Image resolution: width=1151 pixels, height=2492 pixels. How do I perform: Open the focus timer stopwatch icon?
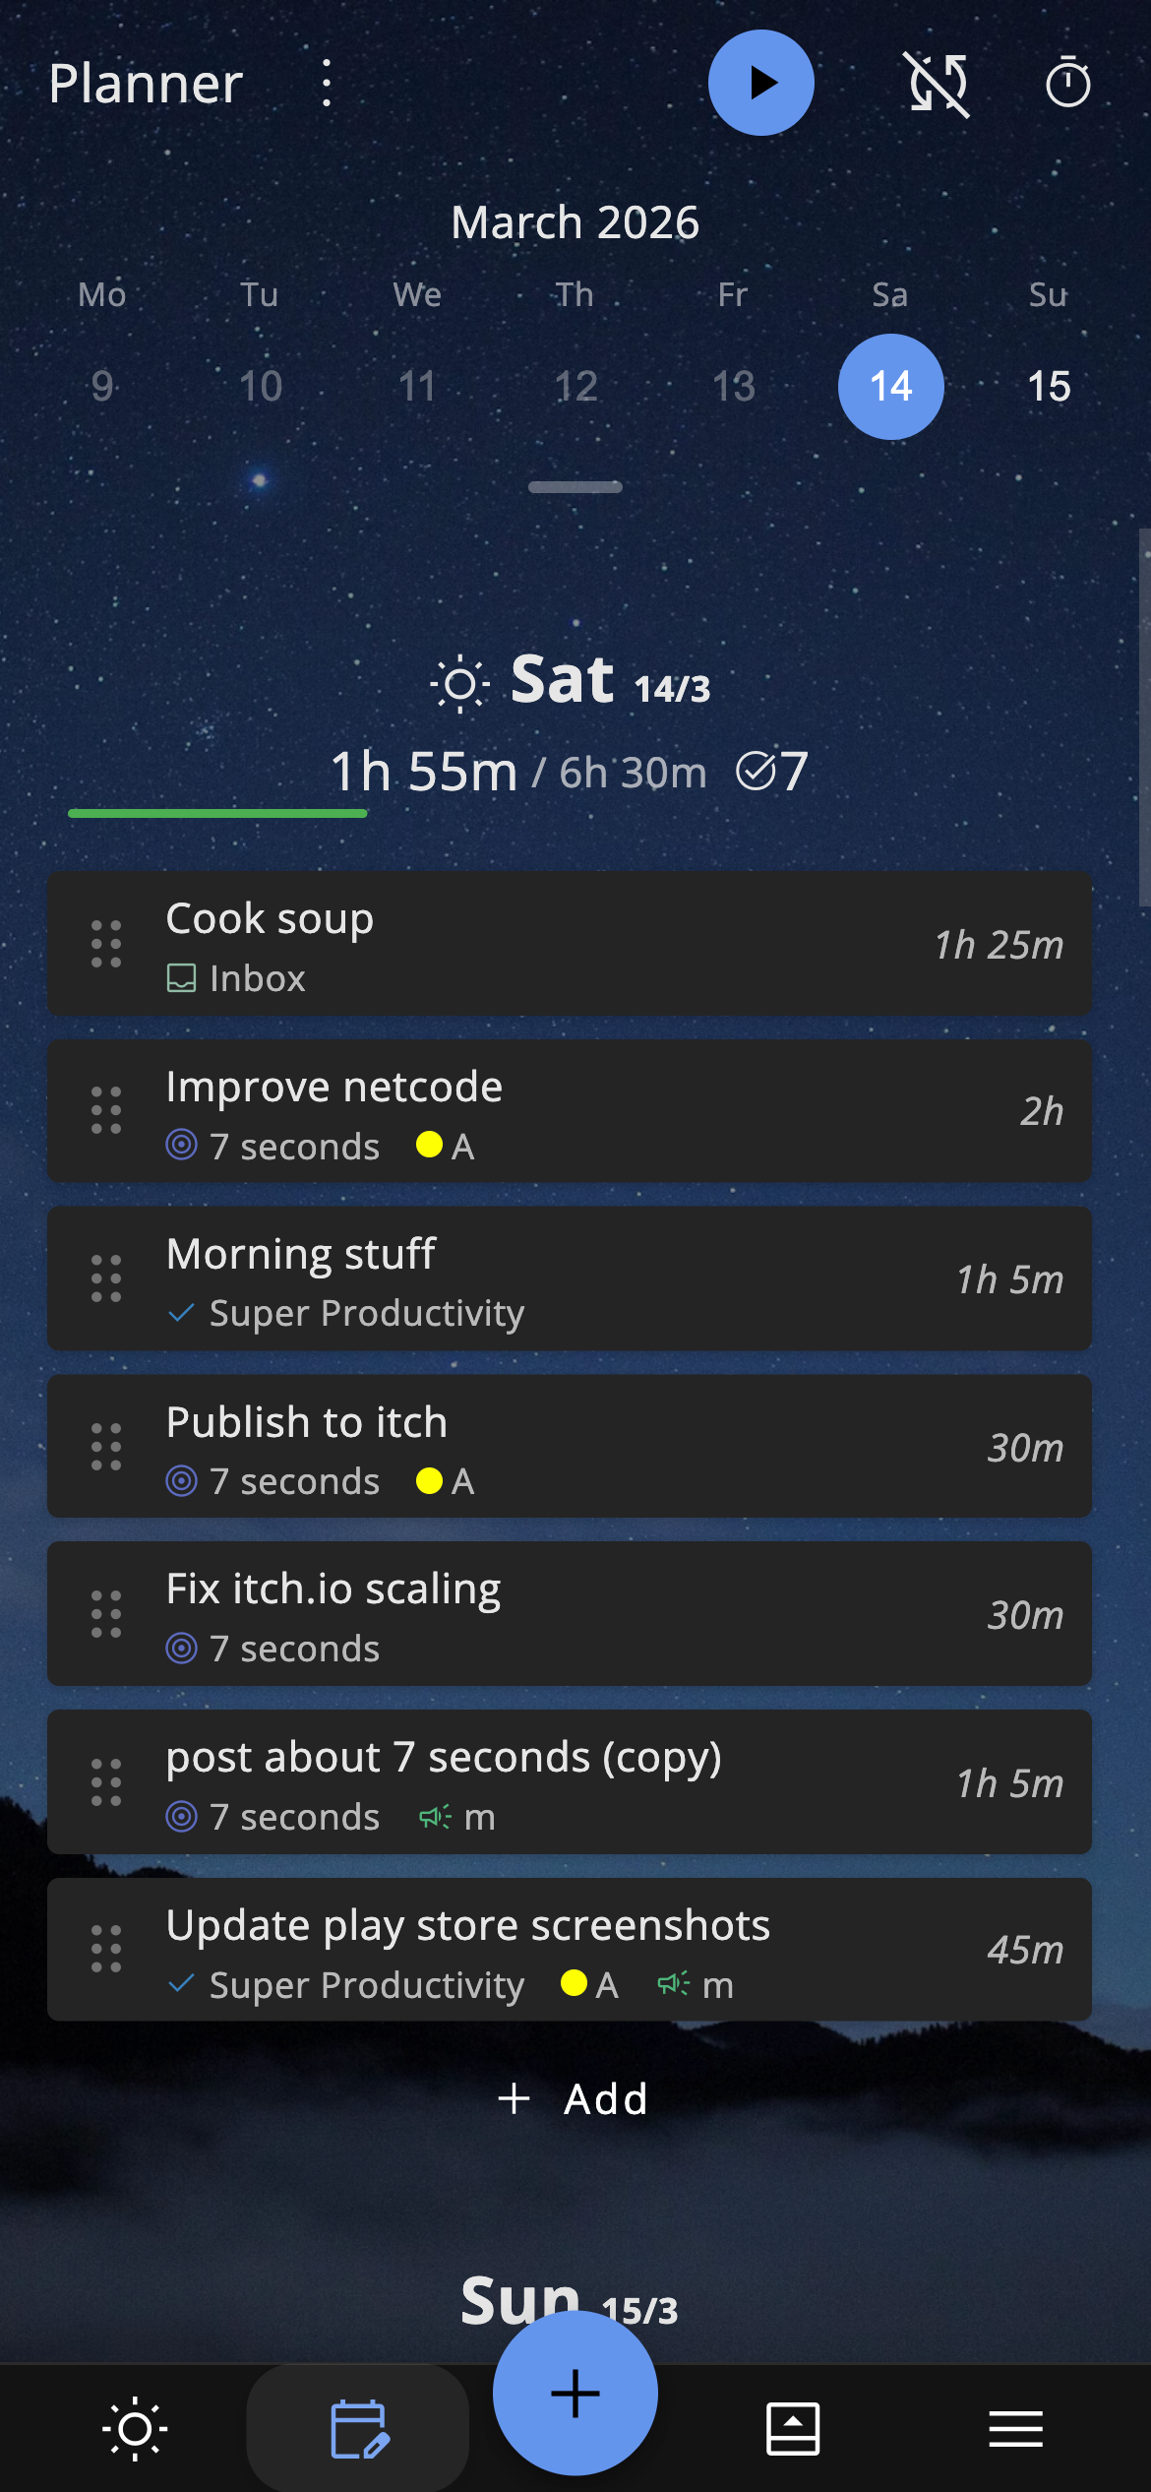(1067, 84)
